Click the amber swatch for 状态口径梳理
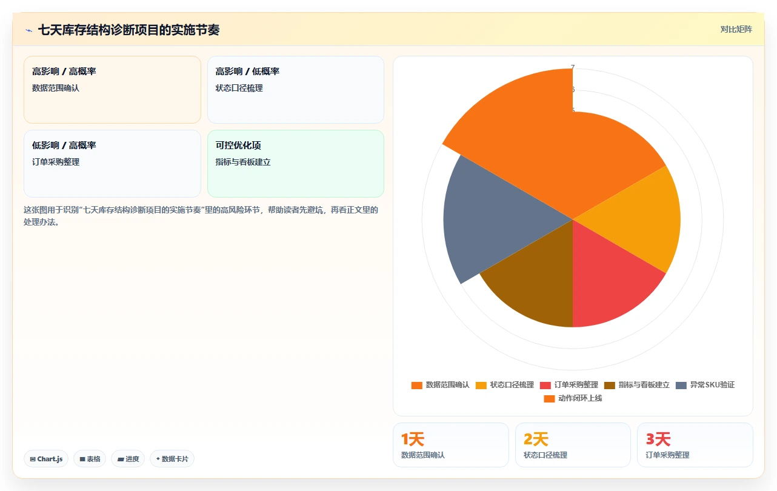 tap(481, 385)
